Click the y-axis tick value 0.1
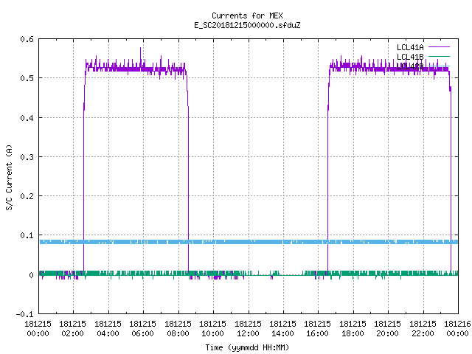The width and height of the screenshot is (472, 354). pos(27,235)
